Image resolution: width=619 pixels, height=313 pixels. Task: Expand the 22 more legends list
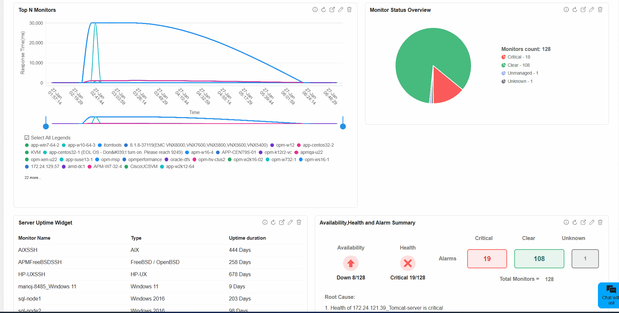(x=33, y=178)
